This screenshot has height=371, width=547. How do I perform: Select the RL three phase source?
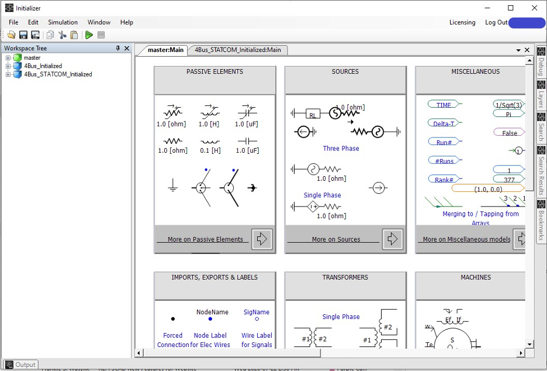(x=326, y=112)
